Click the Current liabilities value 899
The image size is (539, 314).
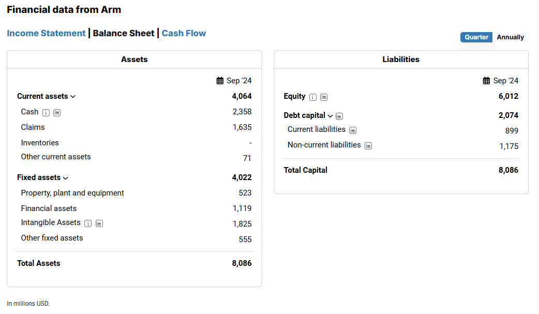click(x=512, y=131)
